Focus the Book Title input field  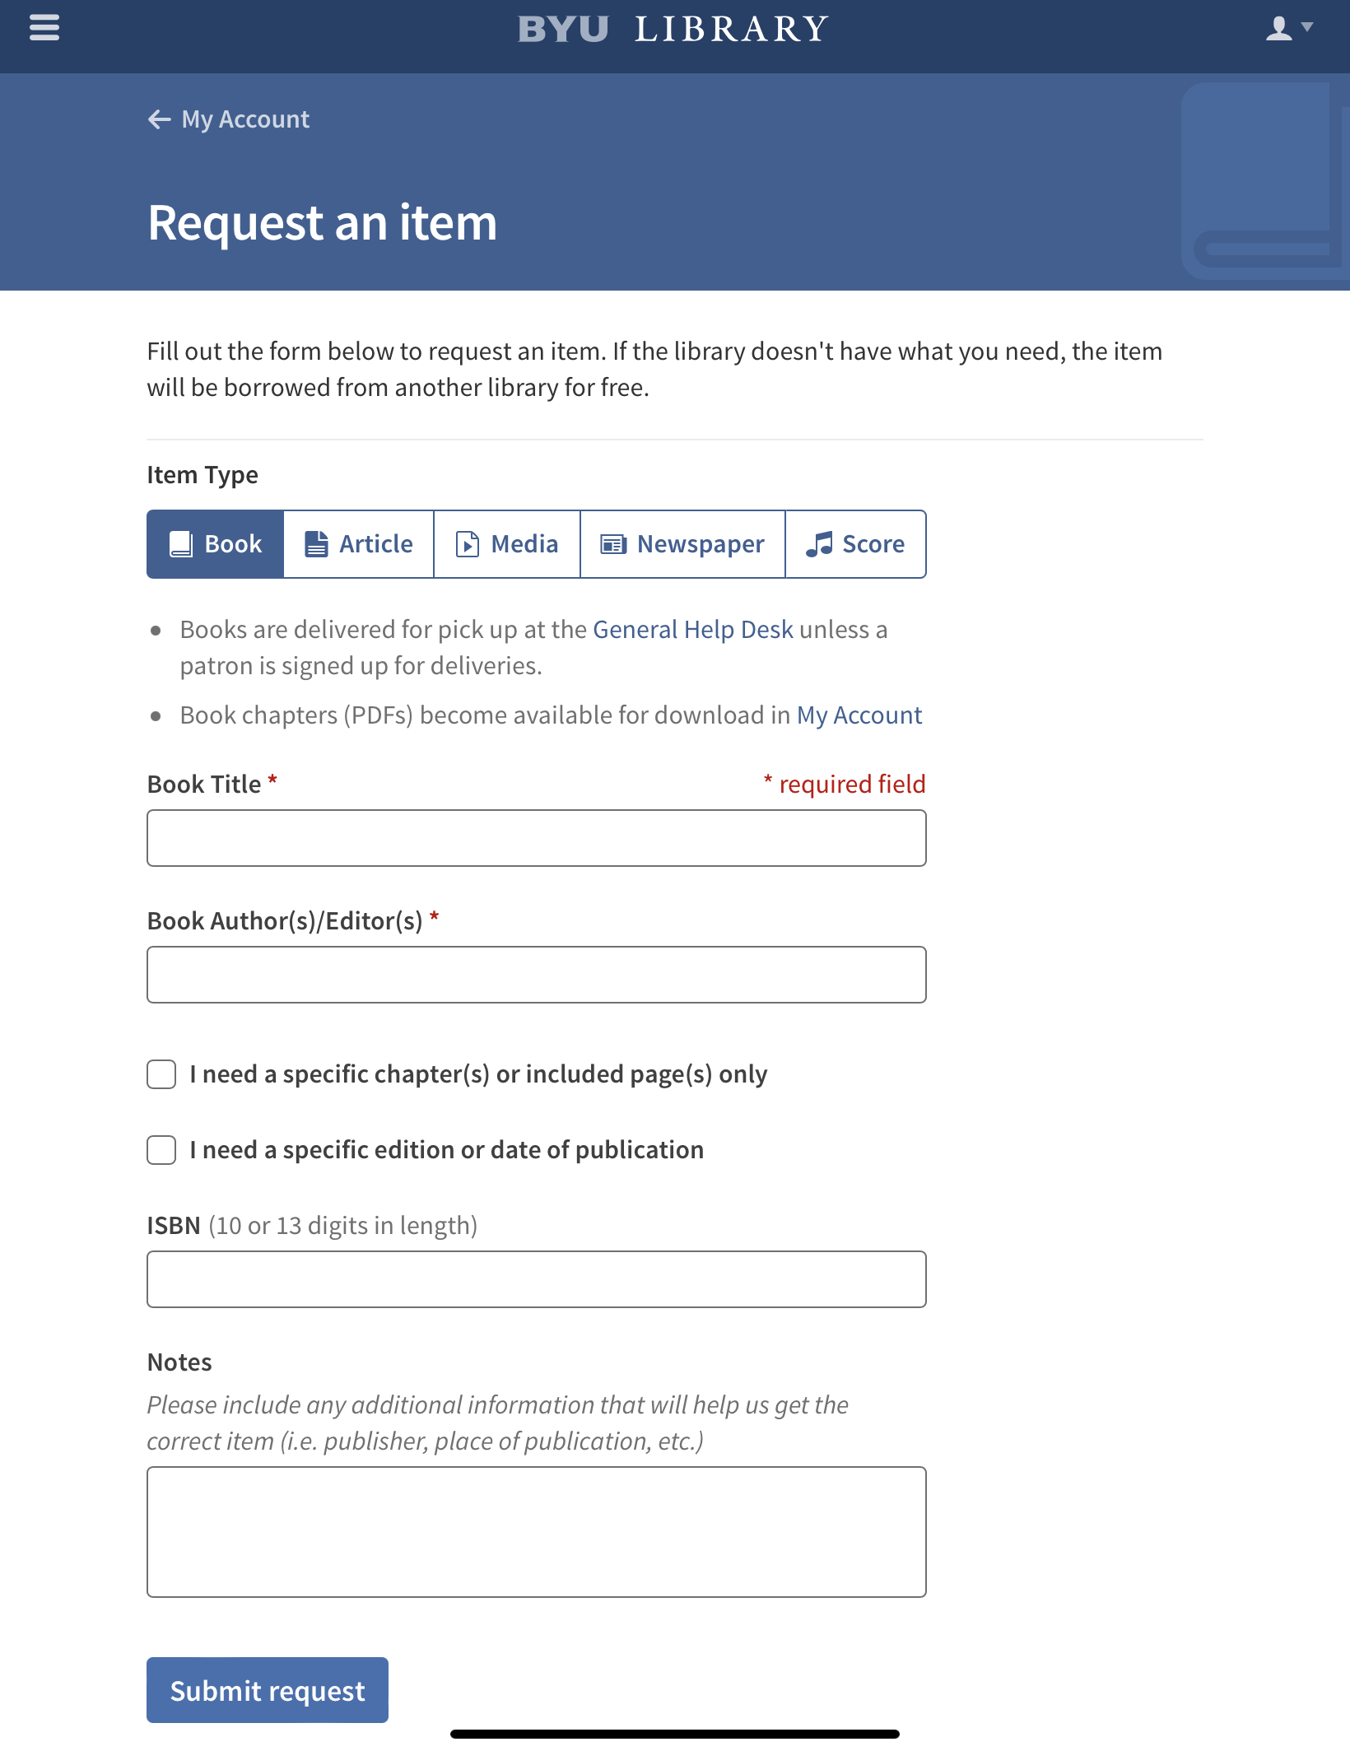click(x=536, y=838)
